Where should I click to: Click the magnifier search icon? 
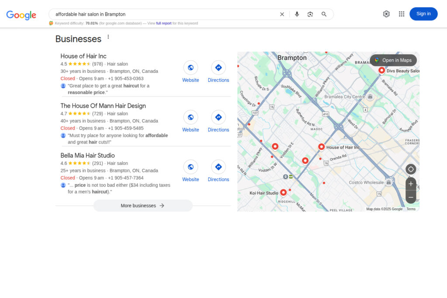(324, 14)
